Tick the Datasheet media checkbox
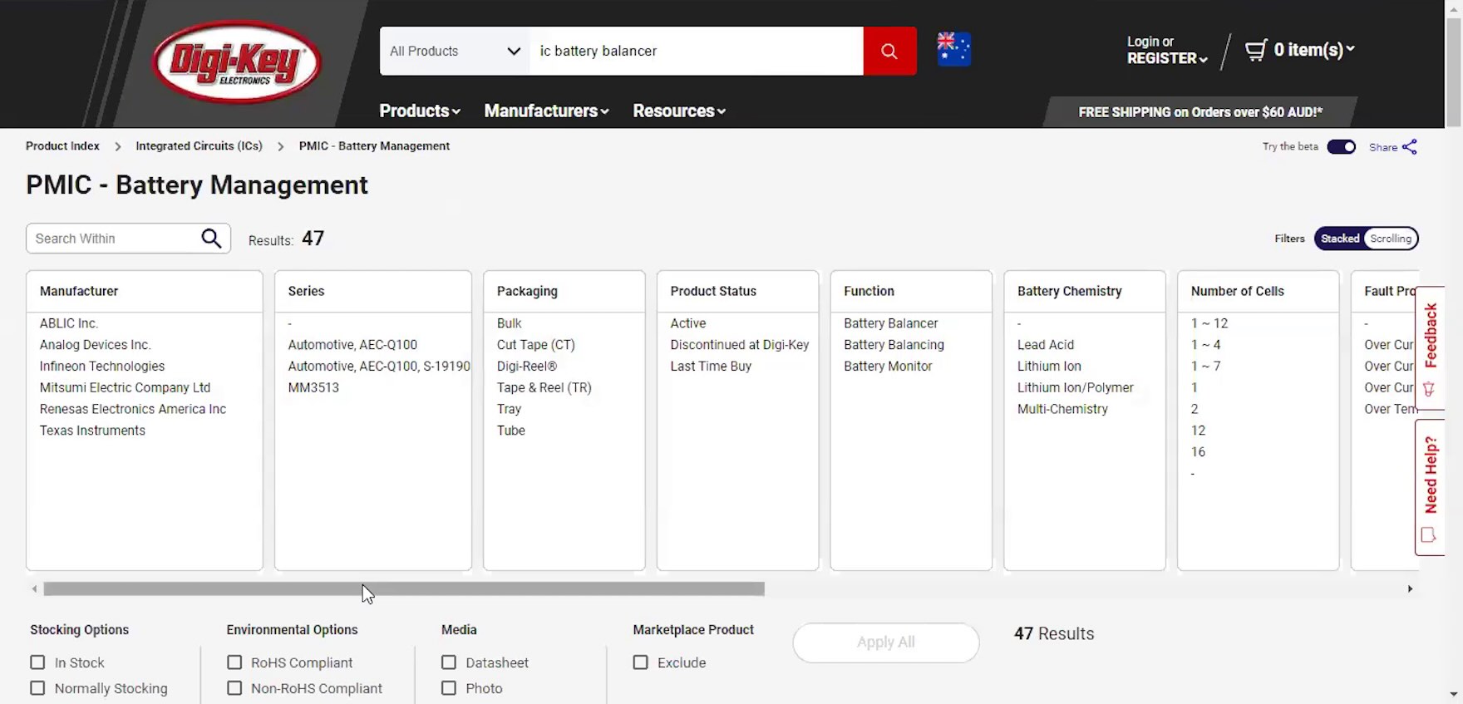Viewport: 1463px width, 704px height. pos(449,662)
